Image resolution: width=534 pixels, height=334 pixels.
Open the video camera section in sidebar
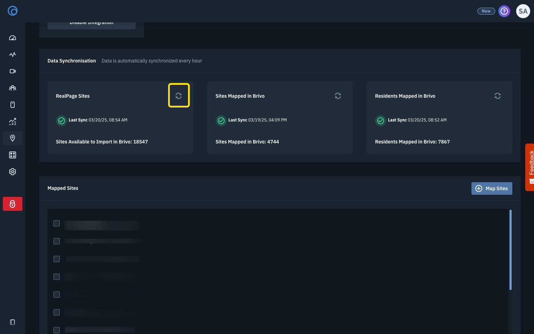[x=13, y=71]
